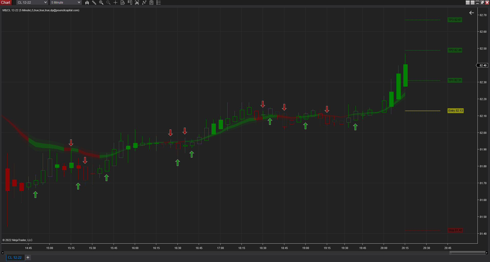Add a new tab with plus button
Viewport: 490px width, 262px height.
point(28,257)
